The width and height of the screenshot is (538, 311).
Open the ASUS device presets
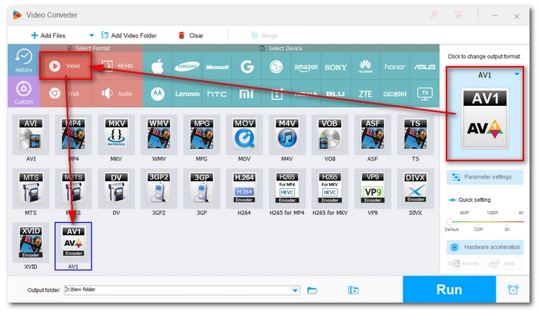[425, 66]
